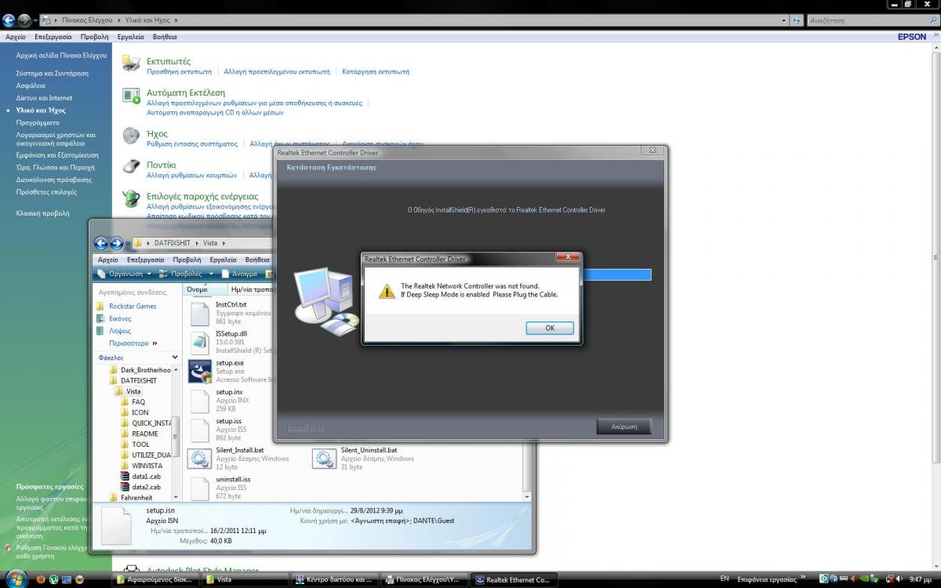Open the Εργαλεία menu in Control Panel
The image size is (941, 588).
coord(130,37)
